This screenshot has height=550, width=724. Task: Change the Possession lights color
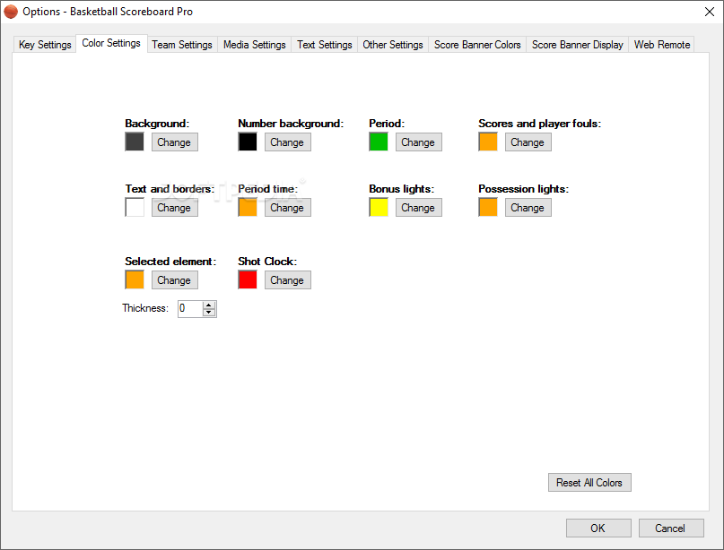(x=528, y=208)
